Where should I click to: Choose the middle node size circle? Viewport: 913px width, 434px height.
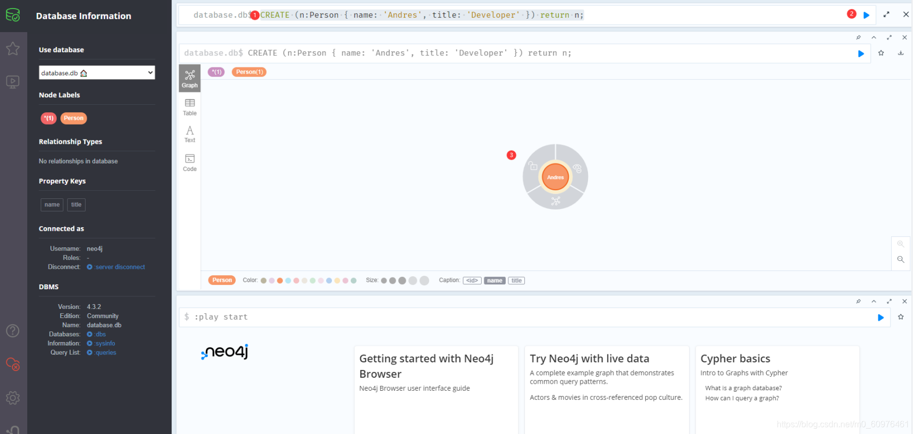402,281
